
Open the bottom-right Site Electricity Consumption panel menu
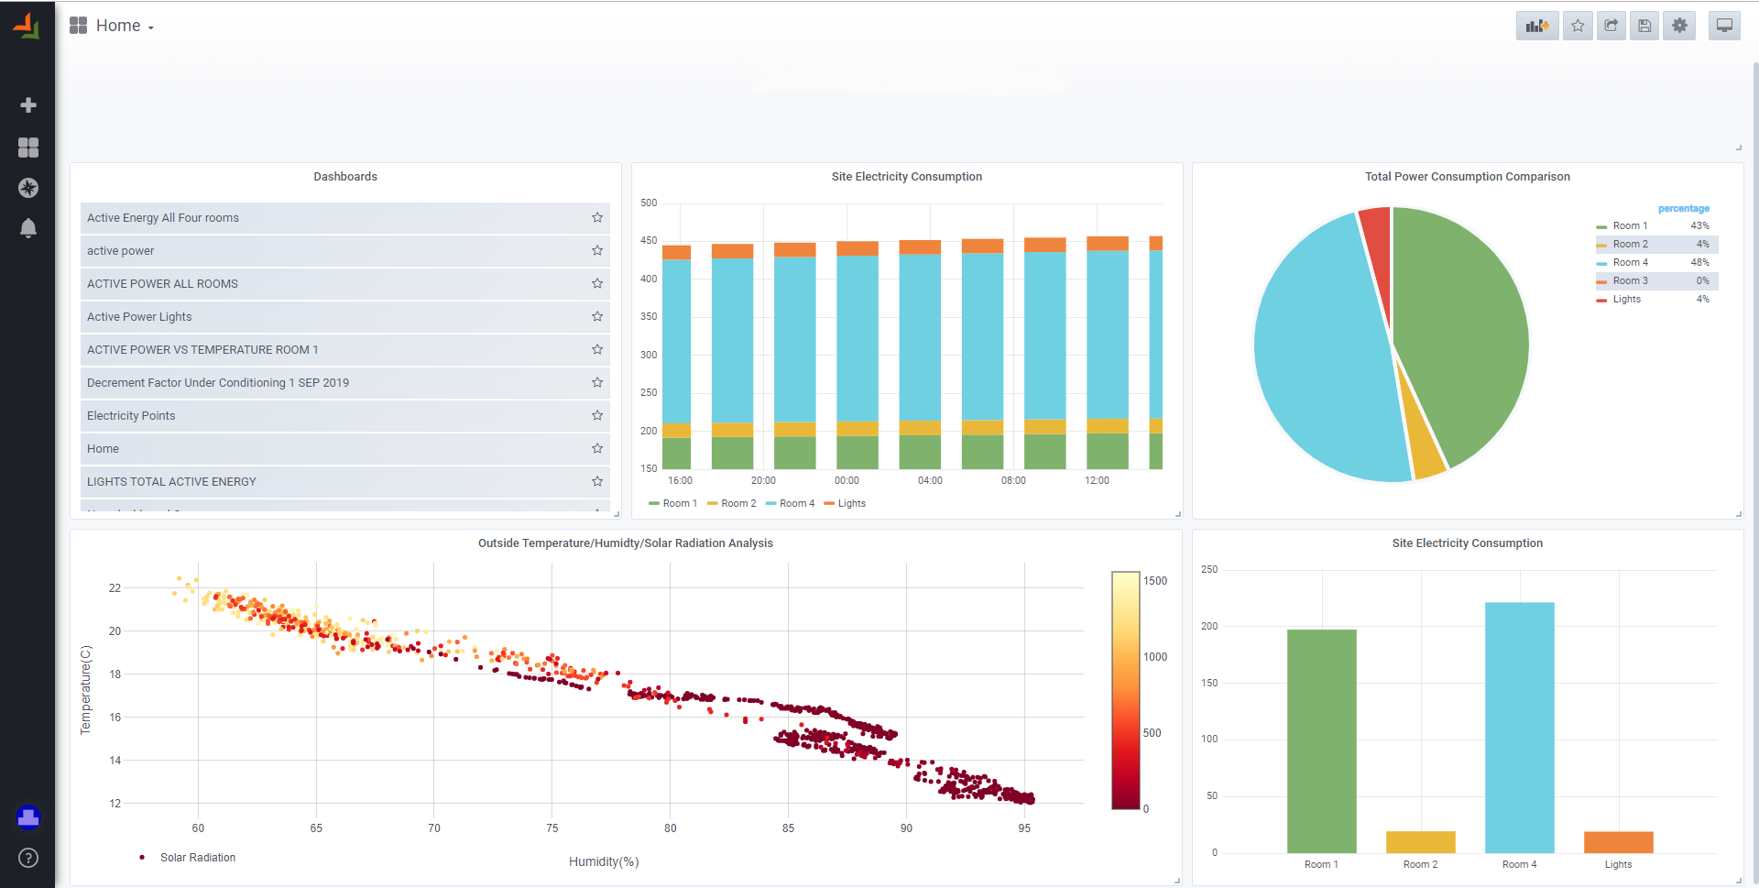click(1467, 543)
